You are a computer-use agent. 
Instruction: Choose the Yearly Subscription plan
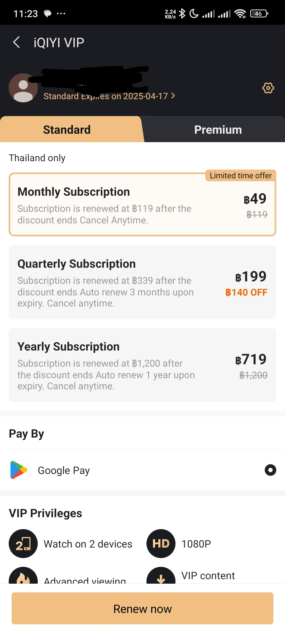[x=142, y=365]
